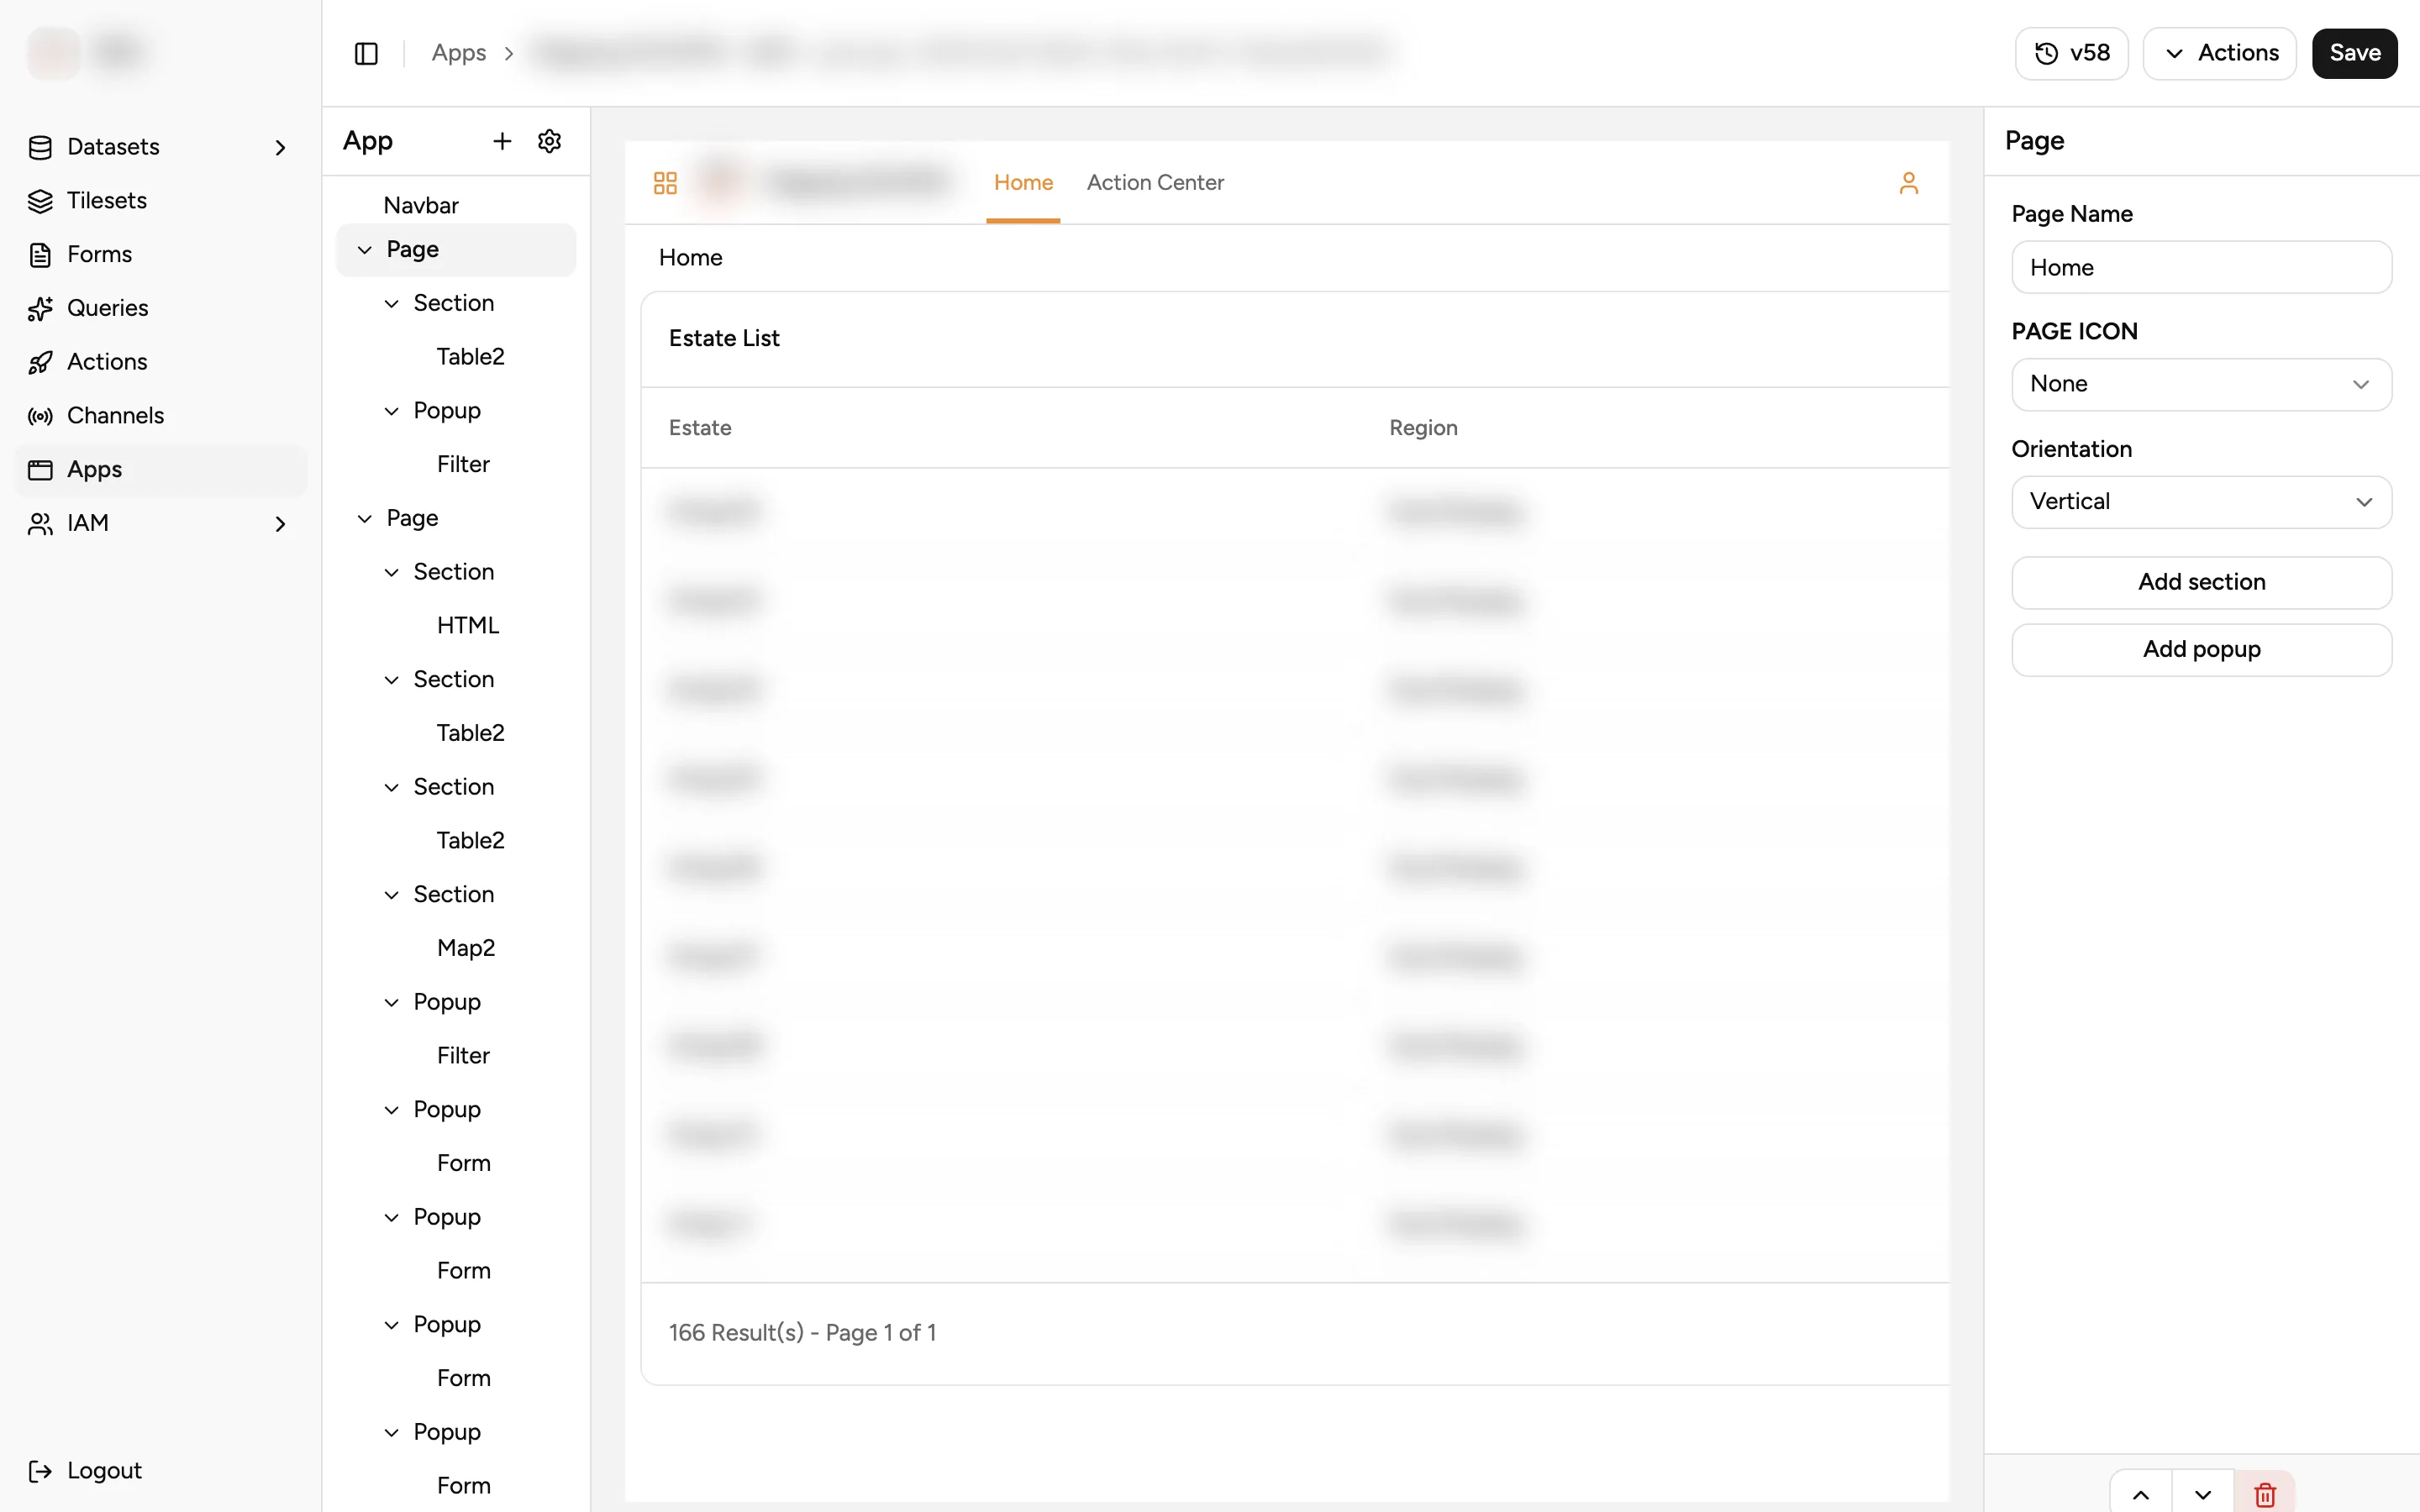This screenshot has width=2420, height=1512.
Task: Move the page up with the up arrow
Action: pos(2140,1494)
